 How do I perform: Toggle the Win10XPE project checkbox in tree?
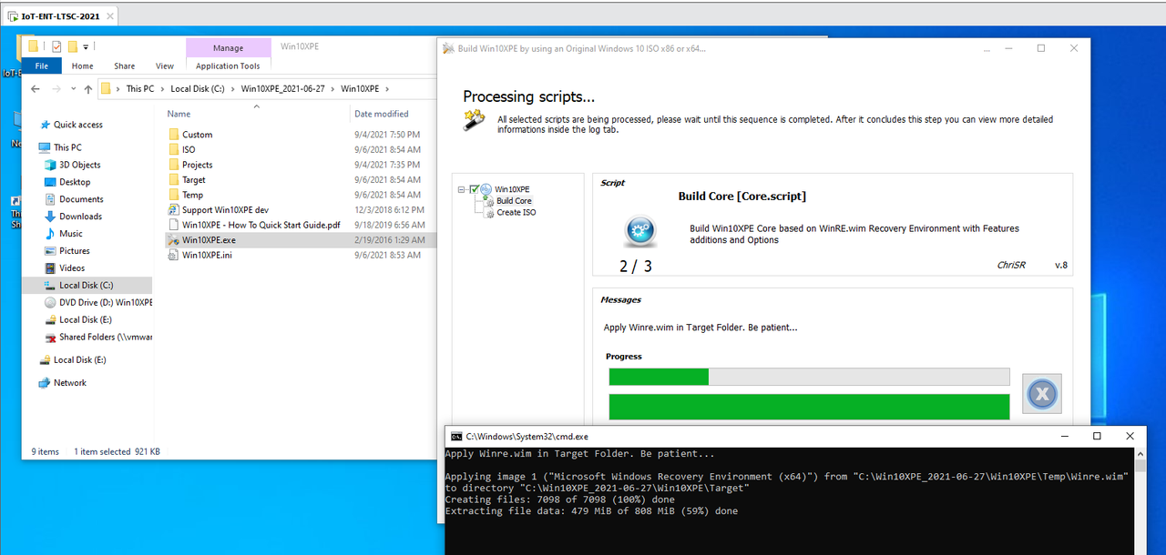(475, 188)
